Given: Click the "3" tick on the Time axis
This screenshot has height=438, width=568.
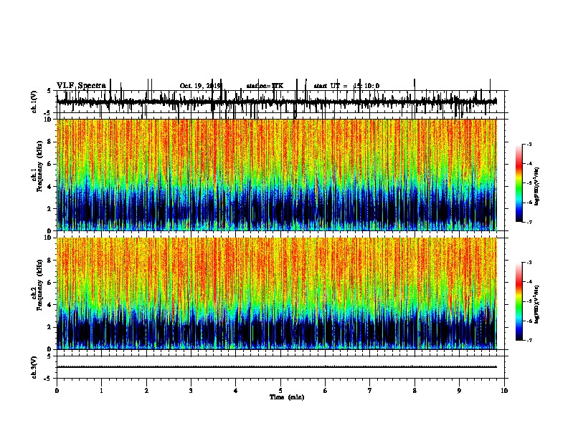Looking at the screenshot, I should [x=191, y=391].
